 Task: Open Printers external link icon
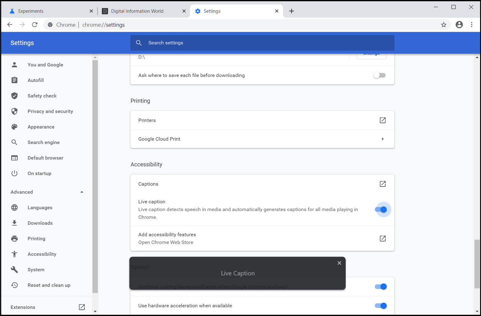[x=383, y=120]
